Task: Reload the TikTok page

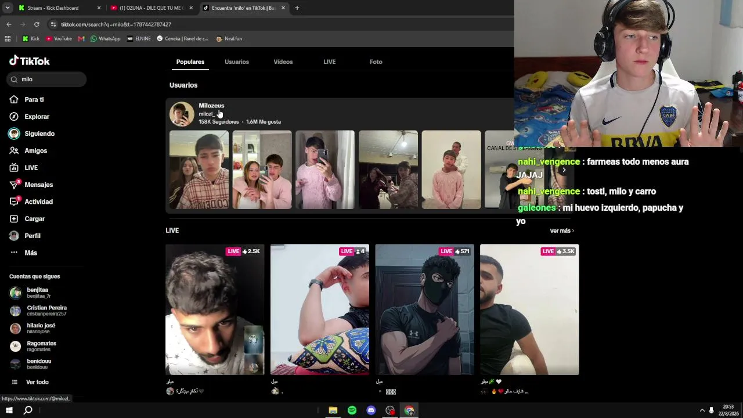Action: point(37,24)
